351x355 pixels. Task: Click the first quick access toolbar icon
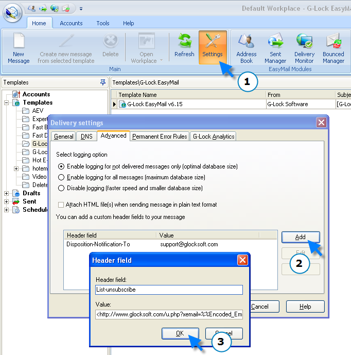31,9
